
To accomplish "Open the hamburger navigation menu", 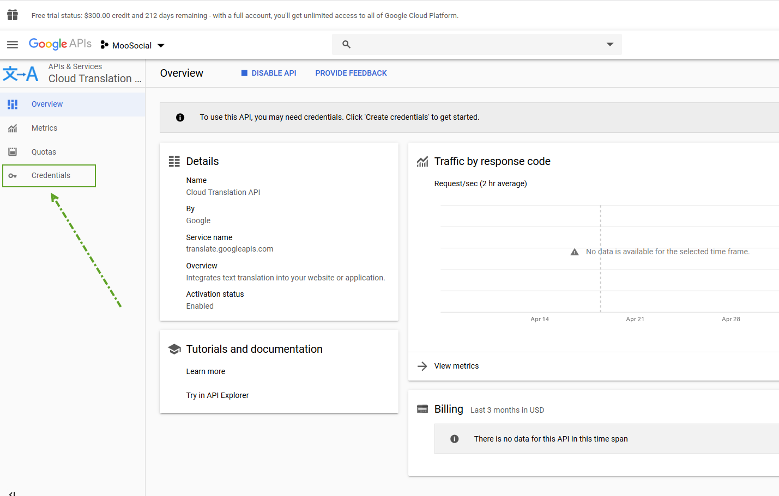I will 13,45.
